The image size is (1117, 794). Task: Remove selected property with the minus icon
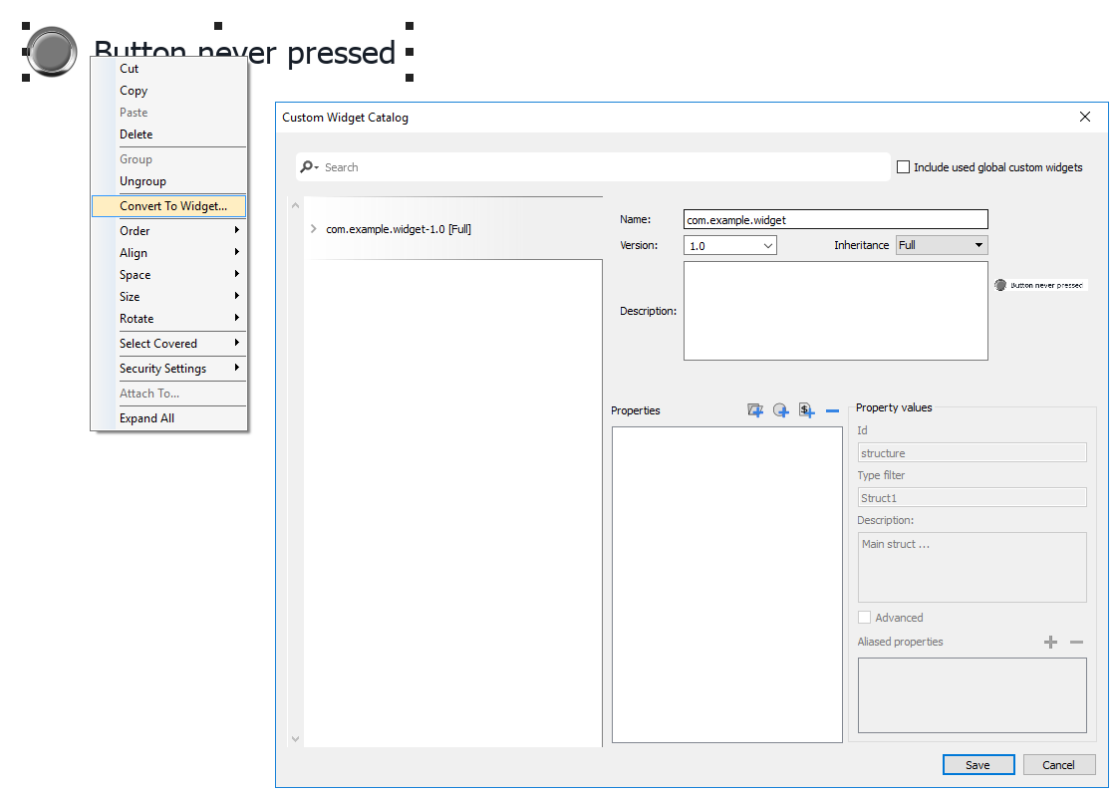pos(833,410)
